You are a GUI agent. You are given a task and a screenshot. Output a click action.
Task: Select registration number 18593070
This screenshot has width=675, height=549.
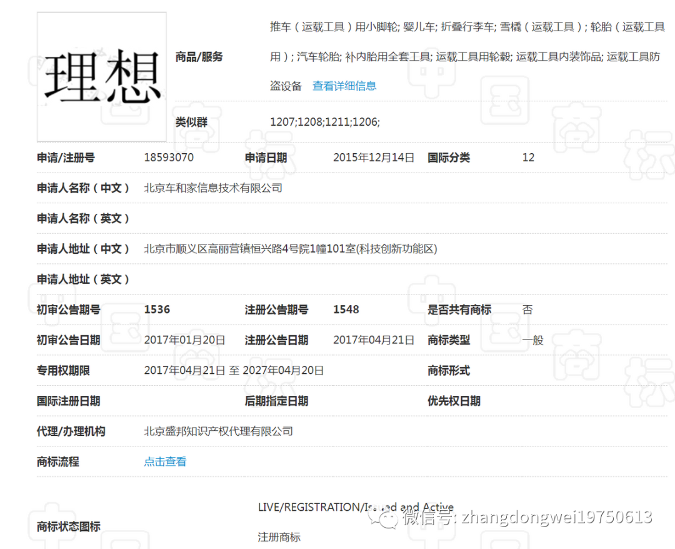point(169,158)
